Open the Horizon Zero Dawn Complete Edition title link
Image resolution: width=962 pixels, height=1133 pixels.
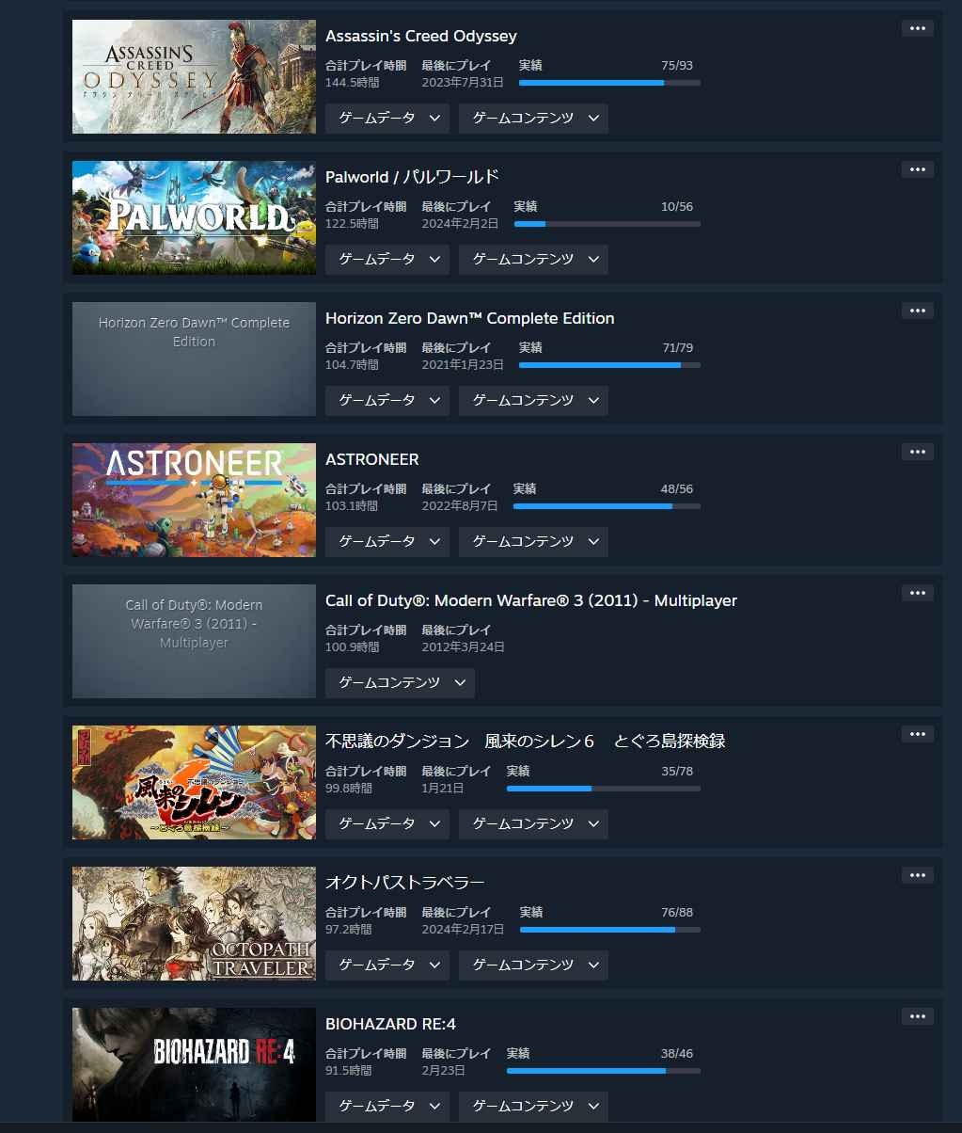[x=469, y=318]
